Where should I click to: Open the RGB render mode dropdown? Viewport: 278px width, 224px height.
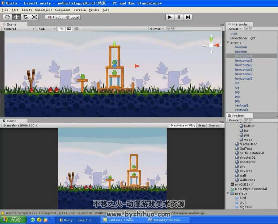tap(47, 29)
